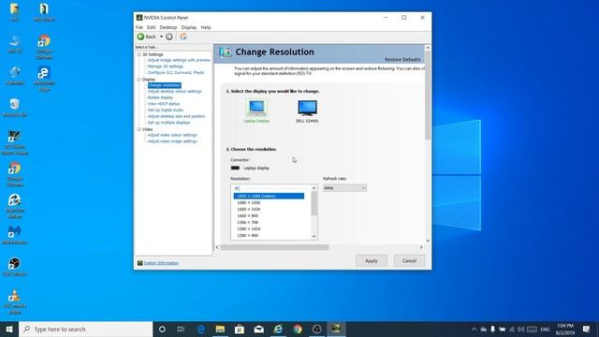The image size is (599, 337).
Task: Open the Refresh rate dropdown
Action: pyautogui.click(x=344, y=188)
